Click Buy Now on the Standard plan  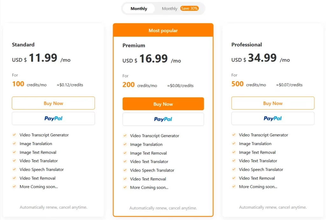coord(53,103)
